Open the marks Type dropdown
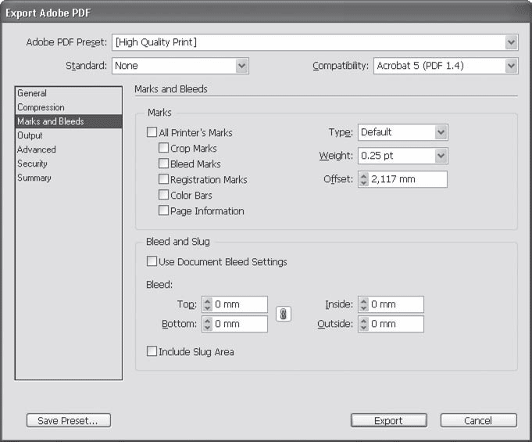 pos(441,133)
